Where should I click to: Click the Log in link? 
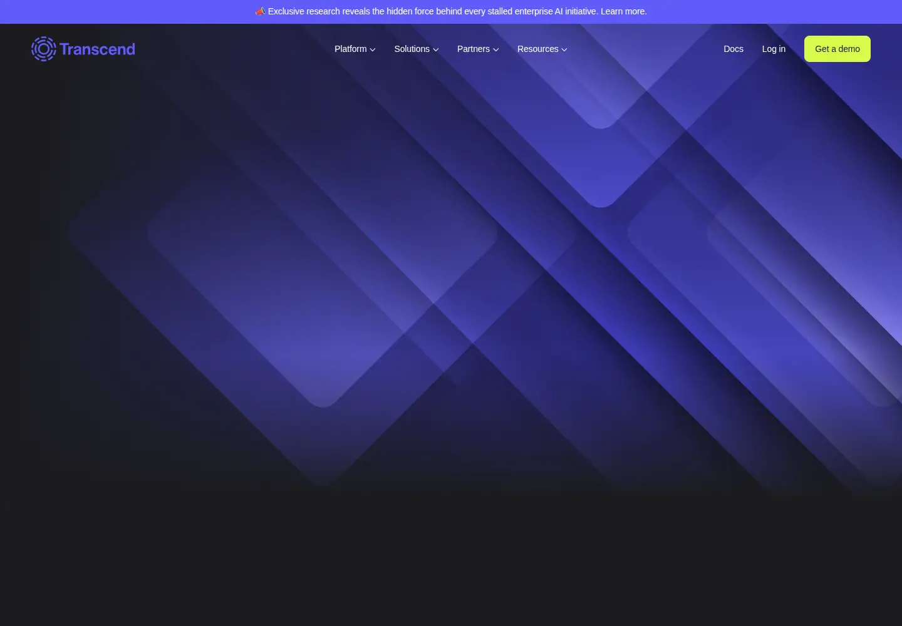click(x=774, y=49)
